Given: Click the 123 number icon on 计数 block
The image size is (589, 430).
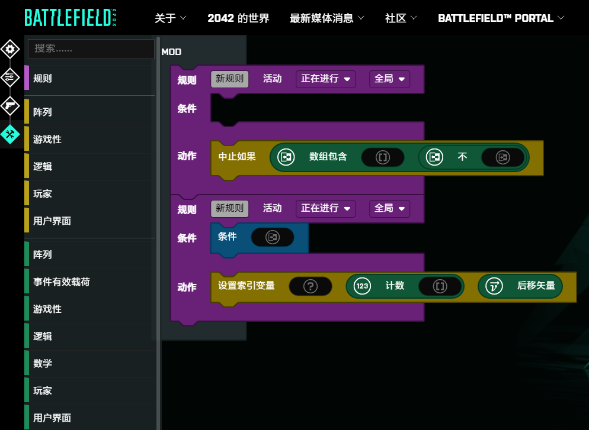Looking at the screenshot, I should click(x=362, y=286).
